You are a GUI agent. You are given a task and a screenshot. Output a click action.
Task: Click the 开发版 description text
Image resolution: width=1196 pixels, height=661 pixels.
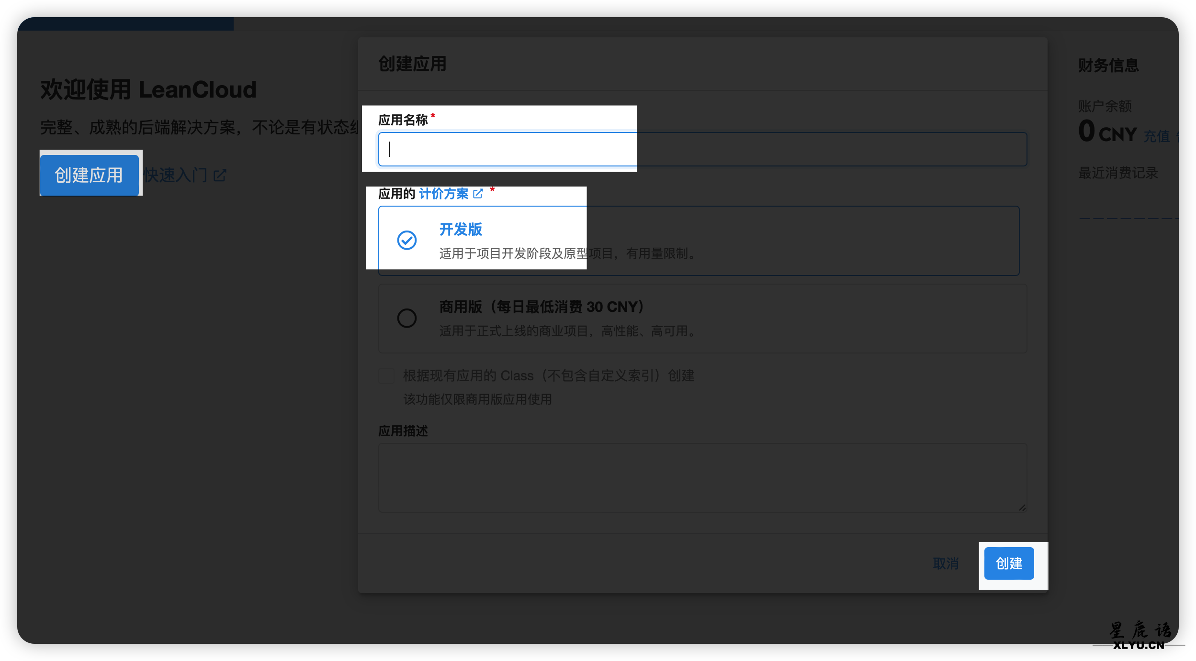pyautogui.click(x=567, y=253)
